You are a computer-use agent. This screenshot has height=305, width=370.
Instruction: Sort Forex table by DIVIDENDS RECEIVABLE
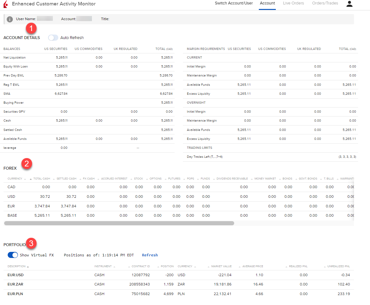(x=232, y=179)
